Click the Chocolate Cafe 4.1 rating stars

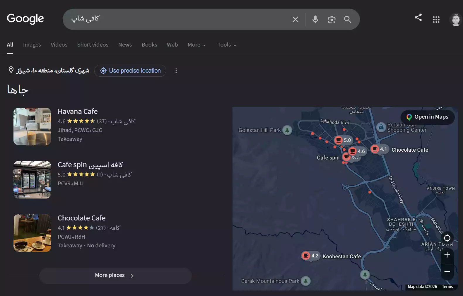[x=80, y=227]
